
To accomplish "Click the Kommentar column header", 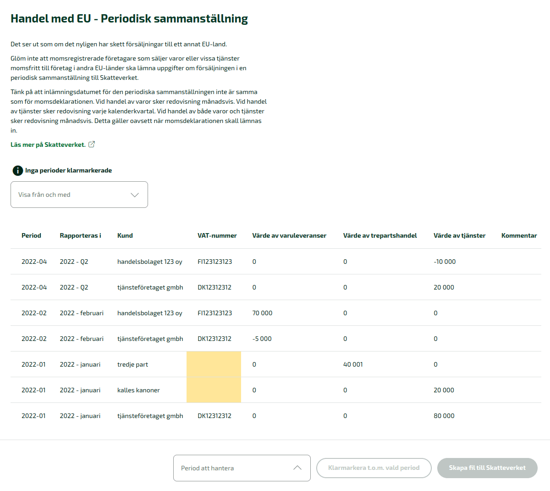I will pos(519,235).
